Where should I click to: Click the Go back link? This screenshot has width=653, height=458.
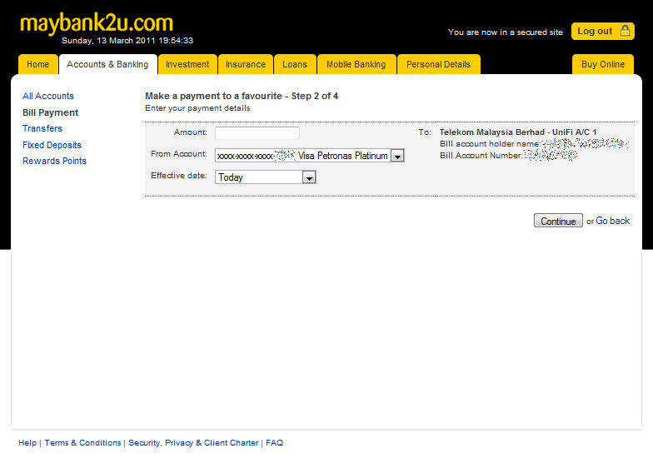click(x=613, y=221)
